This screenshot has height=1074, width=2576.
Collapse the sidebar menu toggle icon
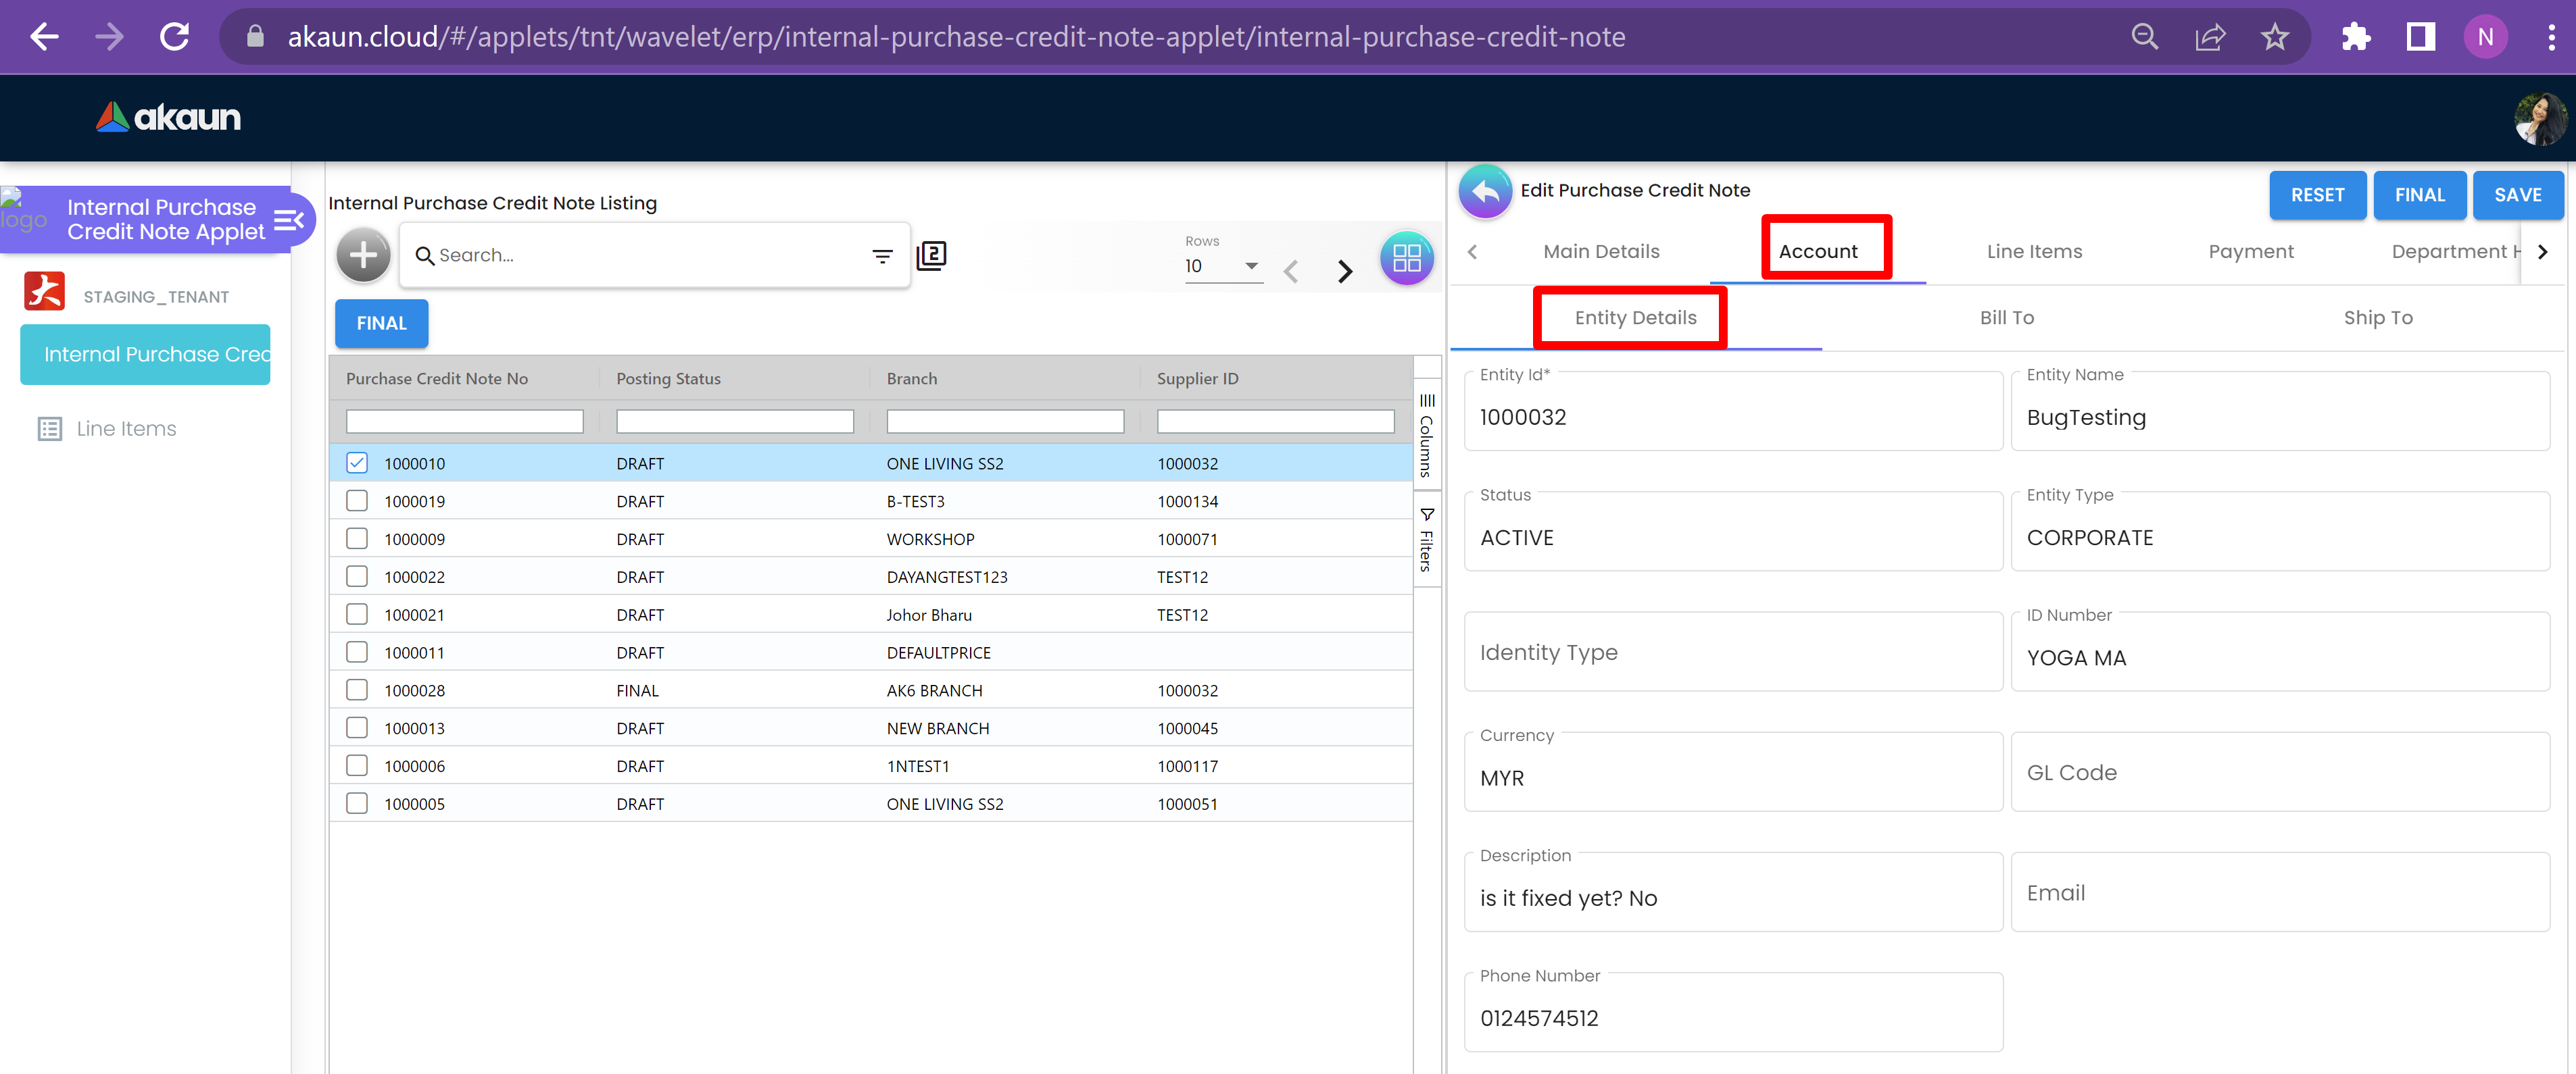coord(288,220)
